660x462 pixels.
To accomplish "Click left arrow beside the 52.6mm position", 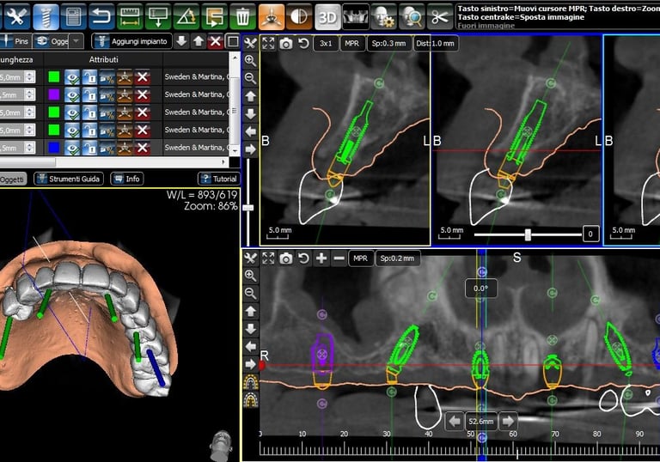I will point(455,421).
